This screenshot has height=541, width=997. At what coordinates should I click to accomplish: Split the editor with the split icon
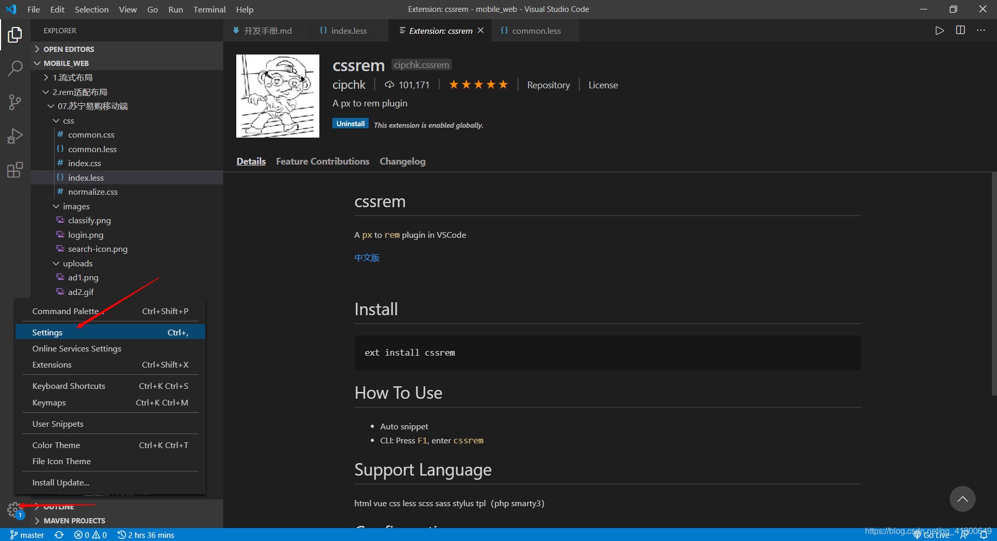pyautogui.click(x=960, y=31)
